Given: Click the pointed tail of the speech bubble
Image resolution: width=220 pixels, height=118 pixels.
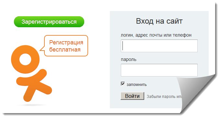Looking at the screenshot, I should (42, 49).
